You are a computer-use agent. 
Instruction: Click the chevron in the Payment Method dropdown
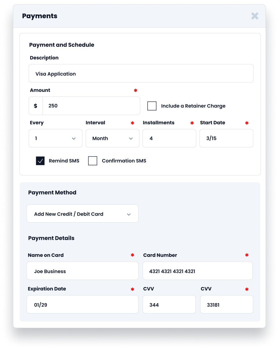pos(129,214)
